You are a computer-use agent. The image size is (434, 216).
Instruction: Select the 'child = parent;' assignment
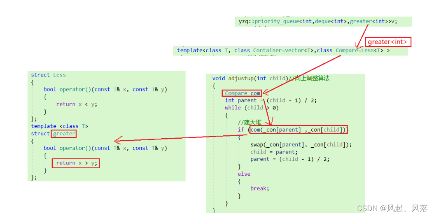click(274, 152)
